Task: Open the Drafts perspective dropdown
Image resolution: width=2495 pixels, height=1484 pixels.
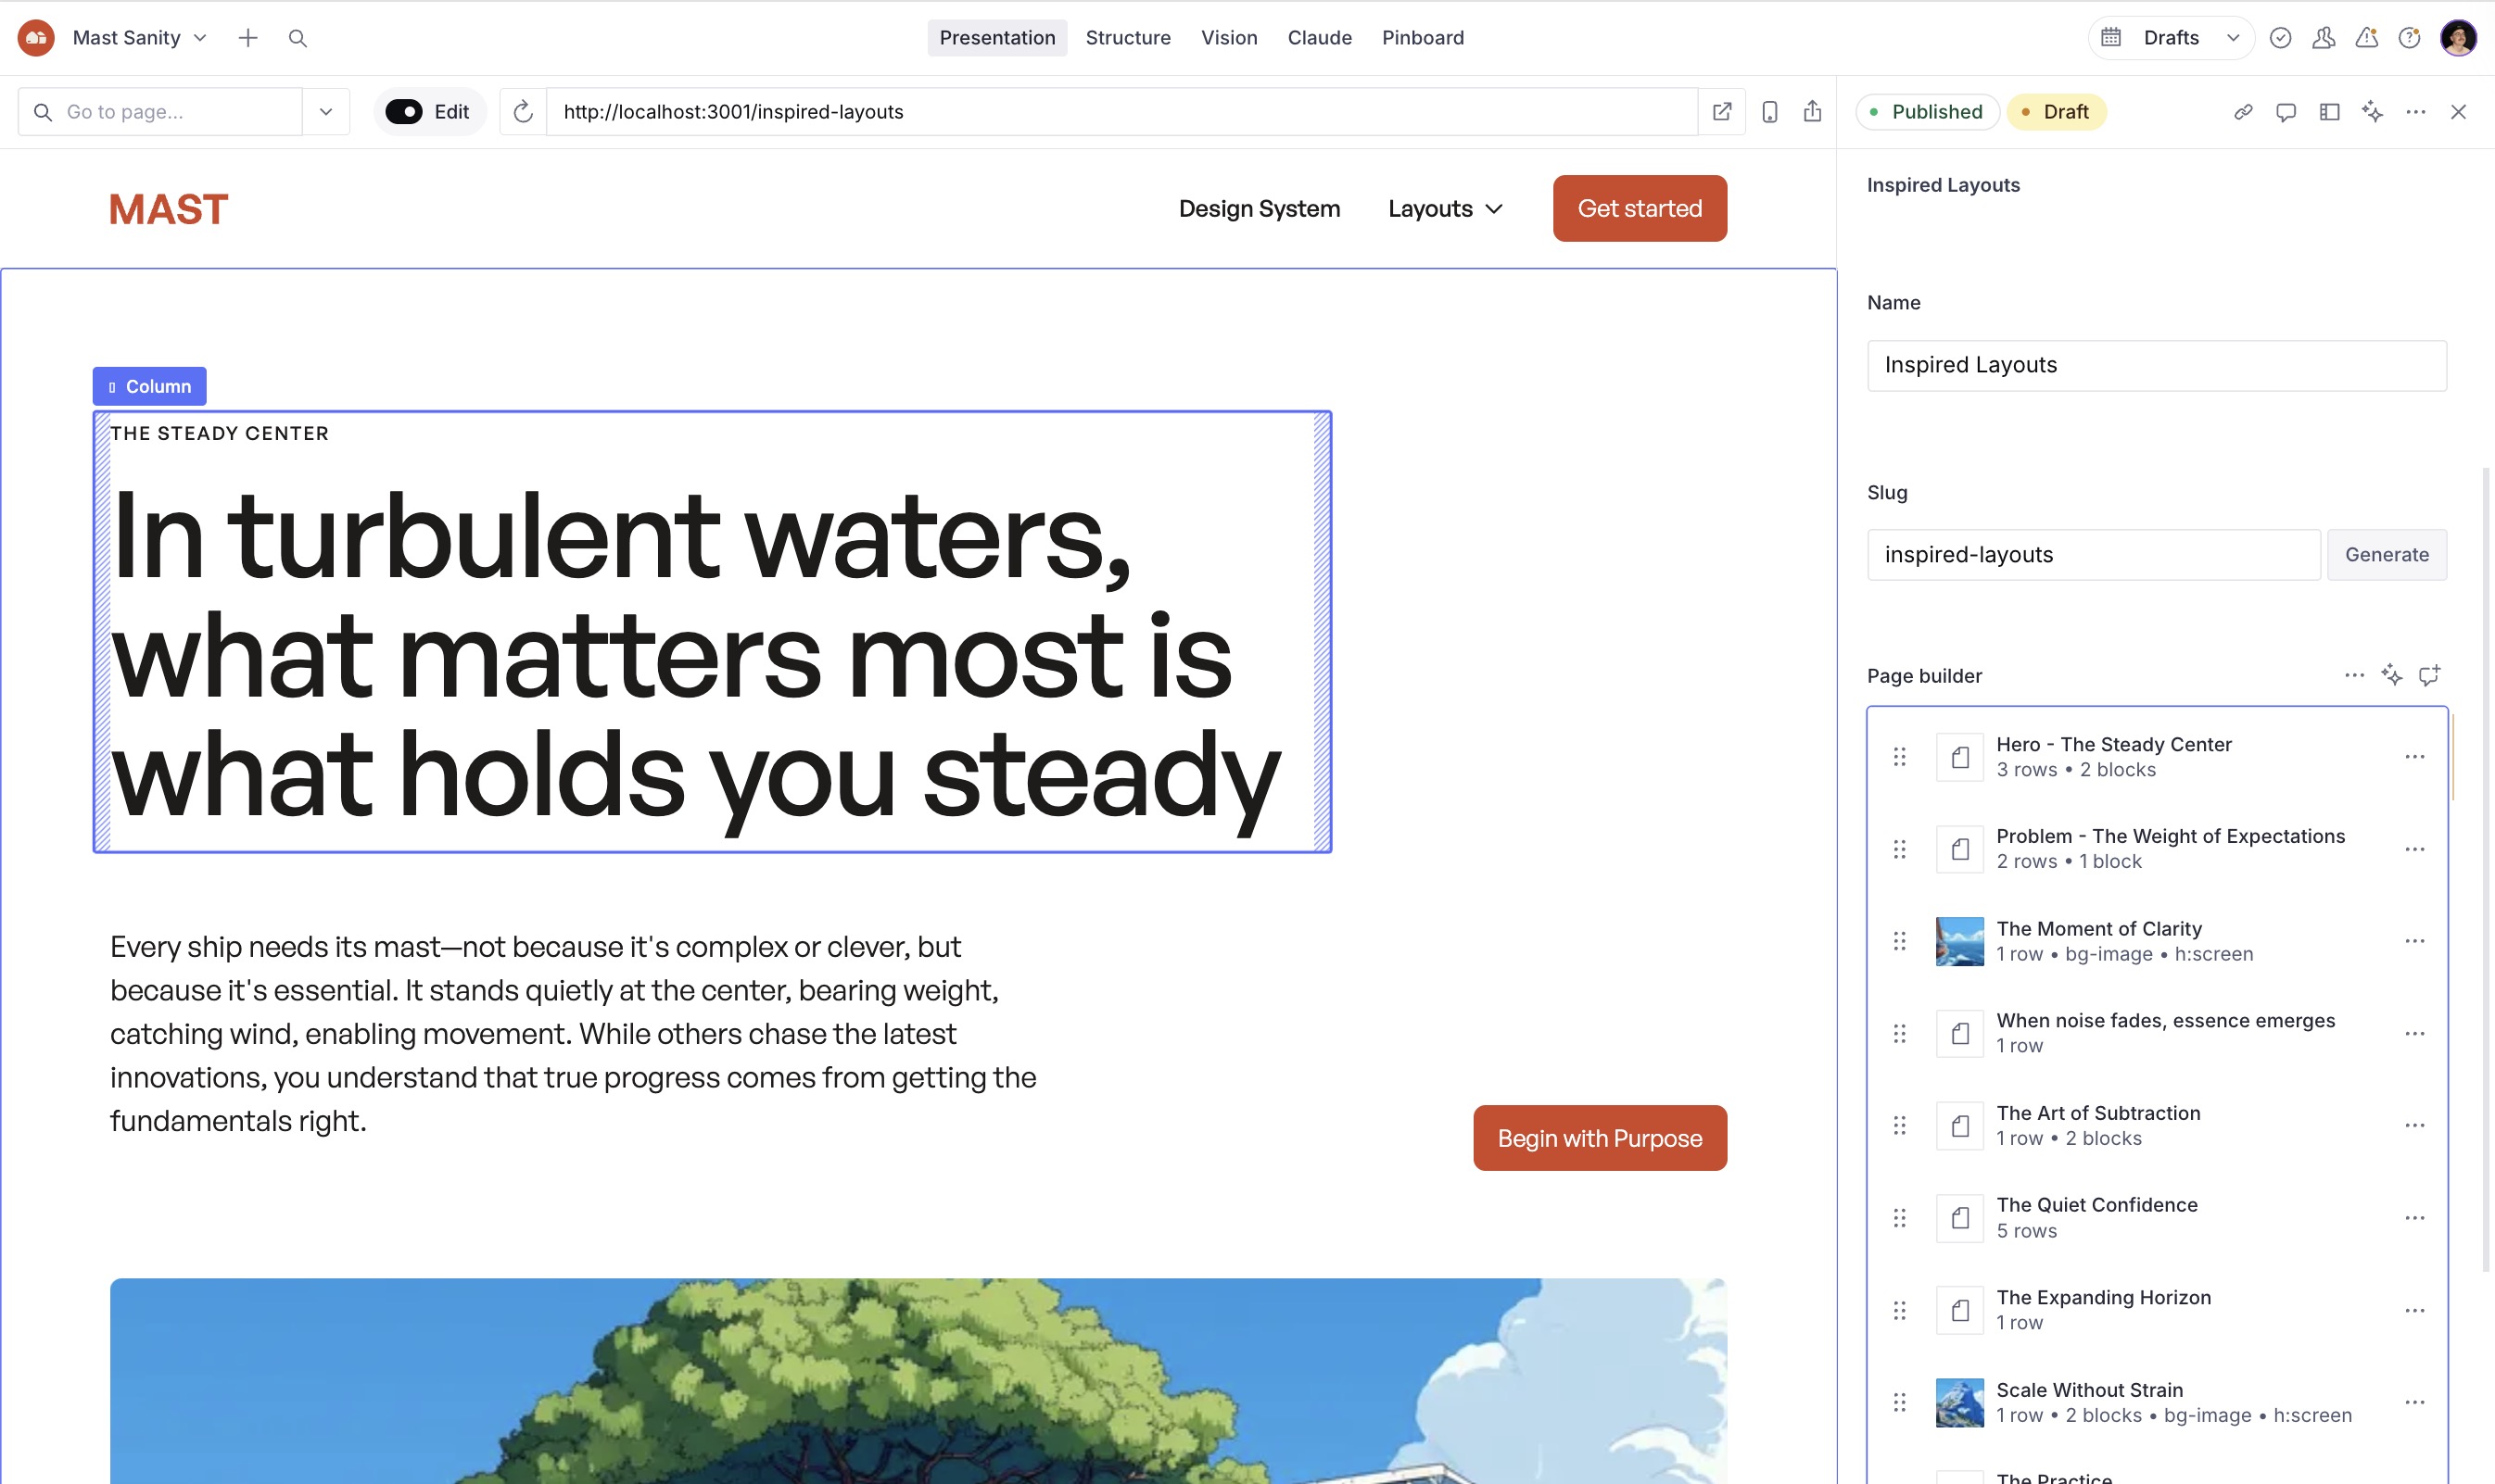Action: [2172, 38]
